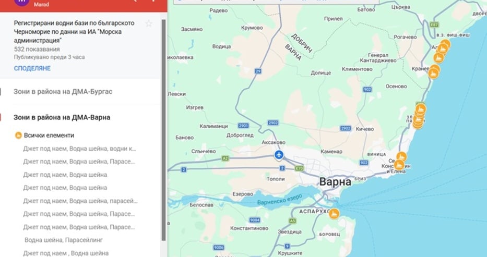Click the upper marker near Sv. Konstantin
The width and height of the screenshot is (487, 257).
click(401, 156)
